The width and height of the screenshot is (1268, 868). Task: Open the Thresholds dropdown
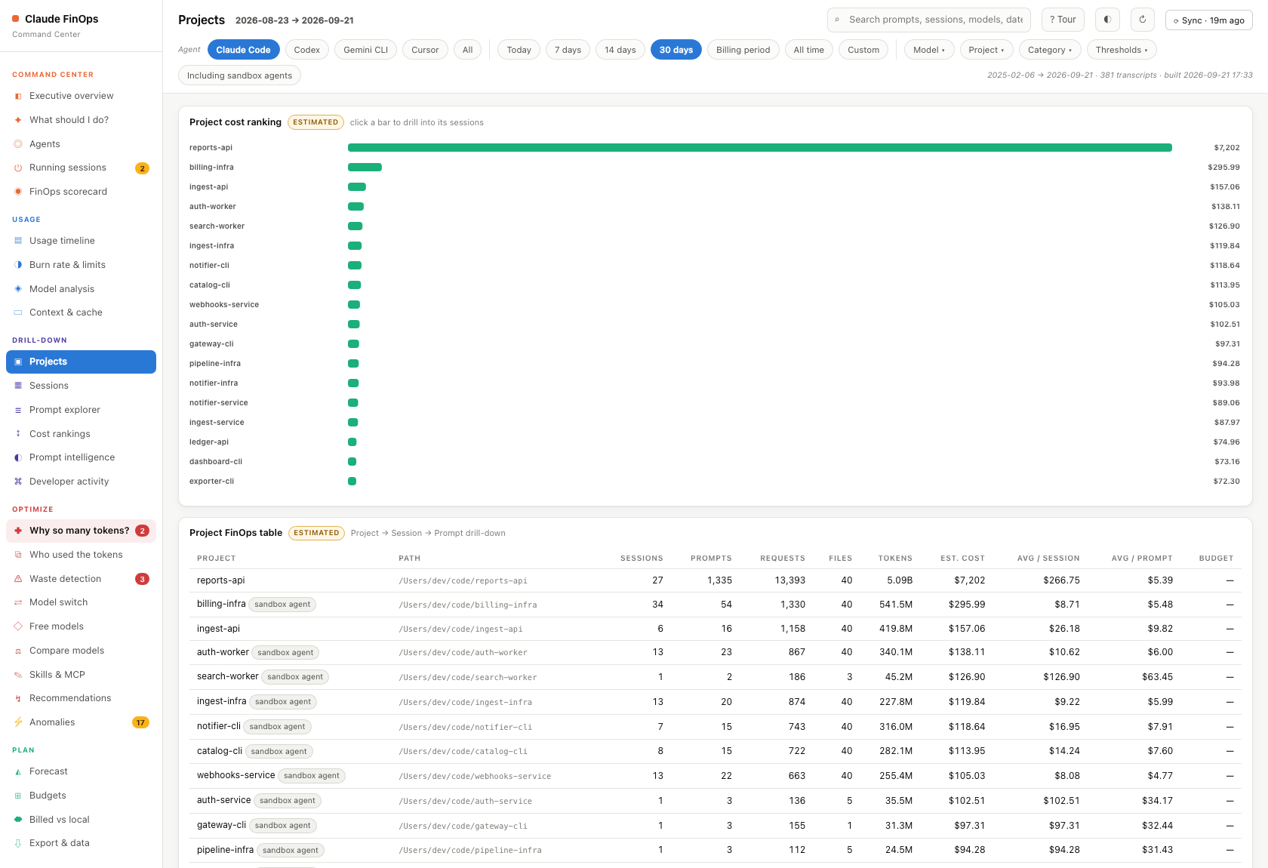point(1122,50)
